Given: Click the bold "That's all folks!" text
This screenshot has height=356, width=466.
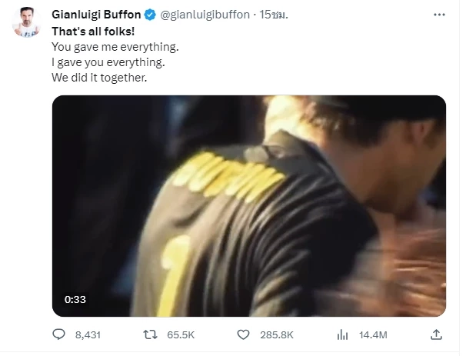Looking at the screenshot, I should coord(93,32).
